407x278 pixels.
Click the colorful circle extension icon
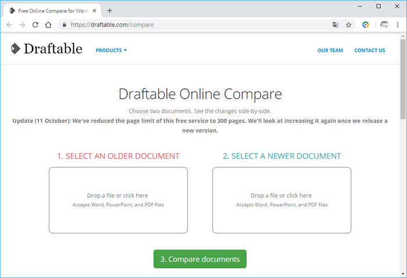coord(366,25)
